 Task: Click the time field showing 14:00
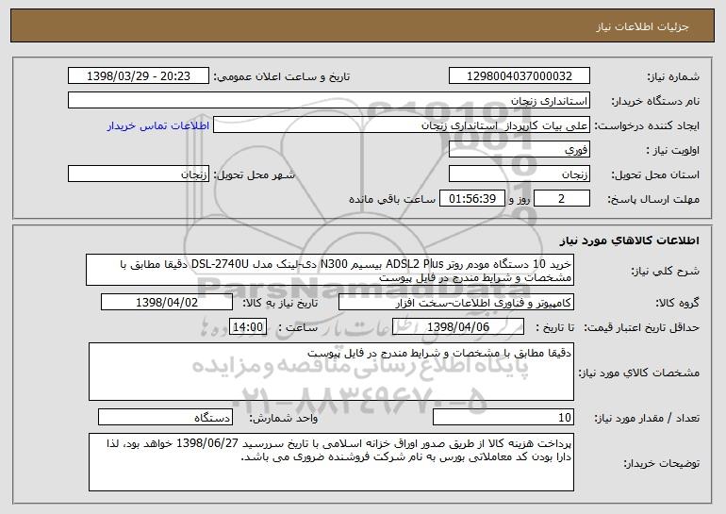click(248, 326)
